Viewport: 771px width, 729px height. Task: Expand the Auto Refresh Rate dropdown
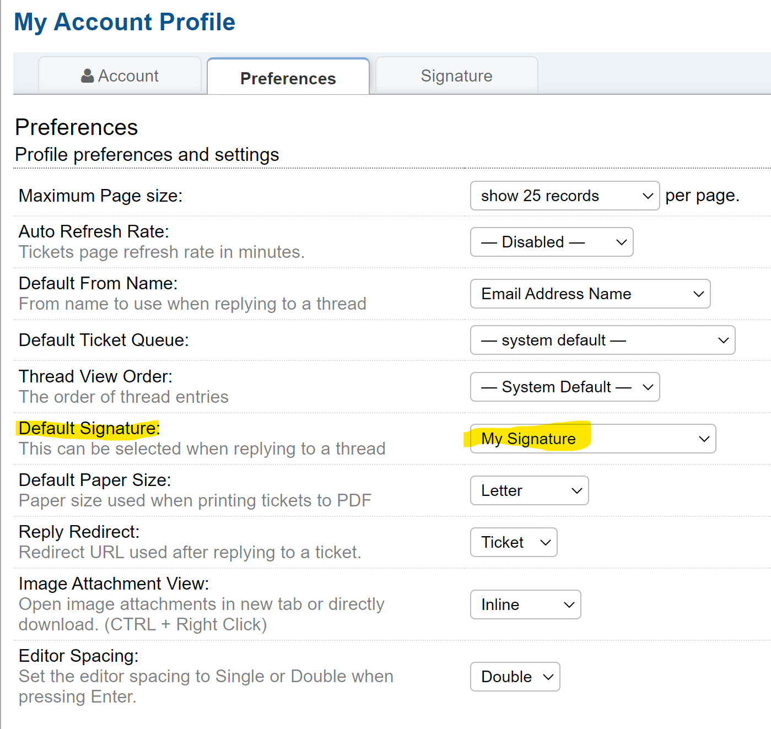(551, 242)
